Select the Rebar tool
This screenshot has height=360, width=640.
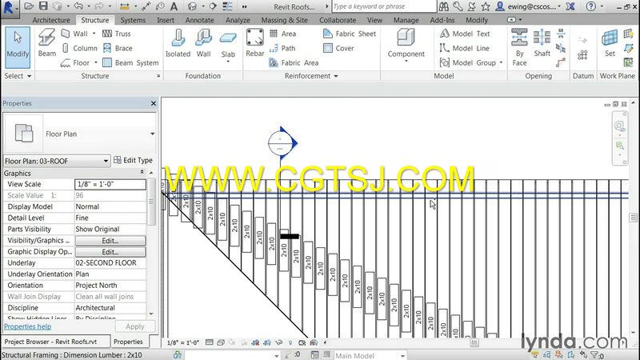(254, 42)
